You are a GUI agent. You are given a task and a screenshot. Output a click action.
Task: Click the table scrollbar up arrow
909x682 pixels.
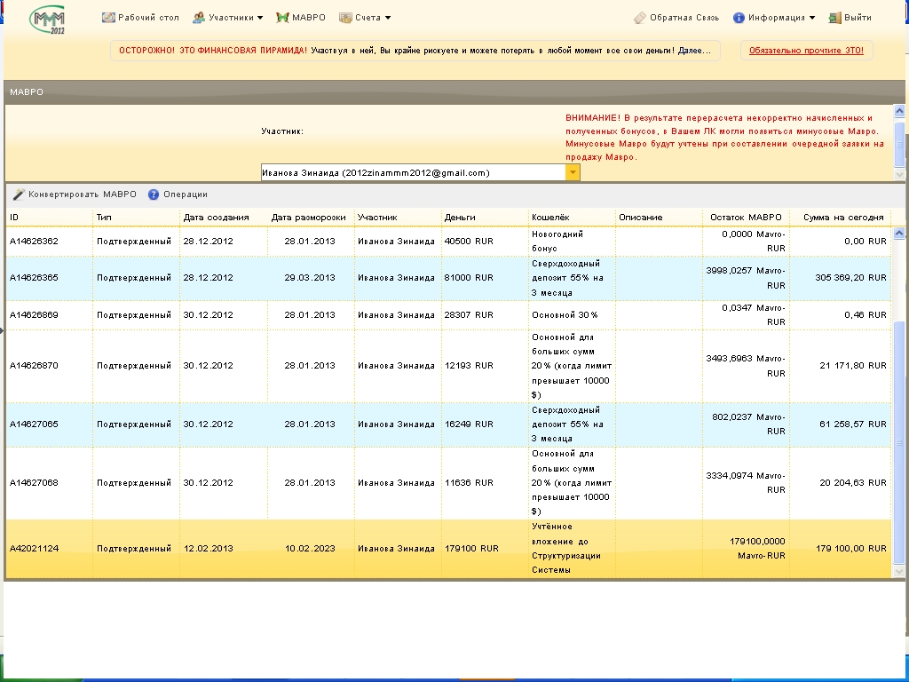[x=899, y=234]
